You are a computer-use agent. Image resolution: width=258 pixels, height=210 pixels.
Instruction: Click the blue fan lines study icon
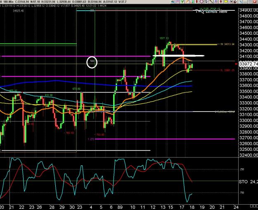pyautogui.click(x=216, y=2)
